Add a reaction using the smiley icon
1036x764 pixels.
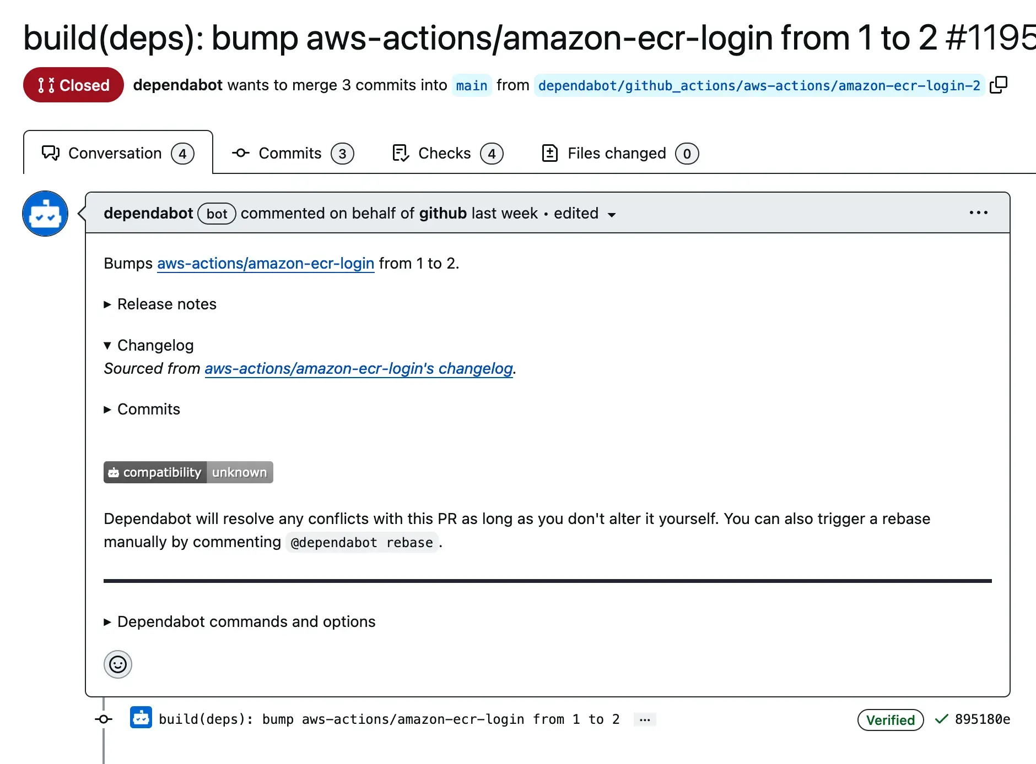tap(117, 664)
